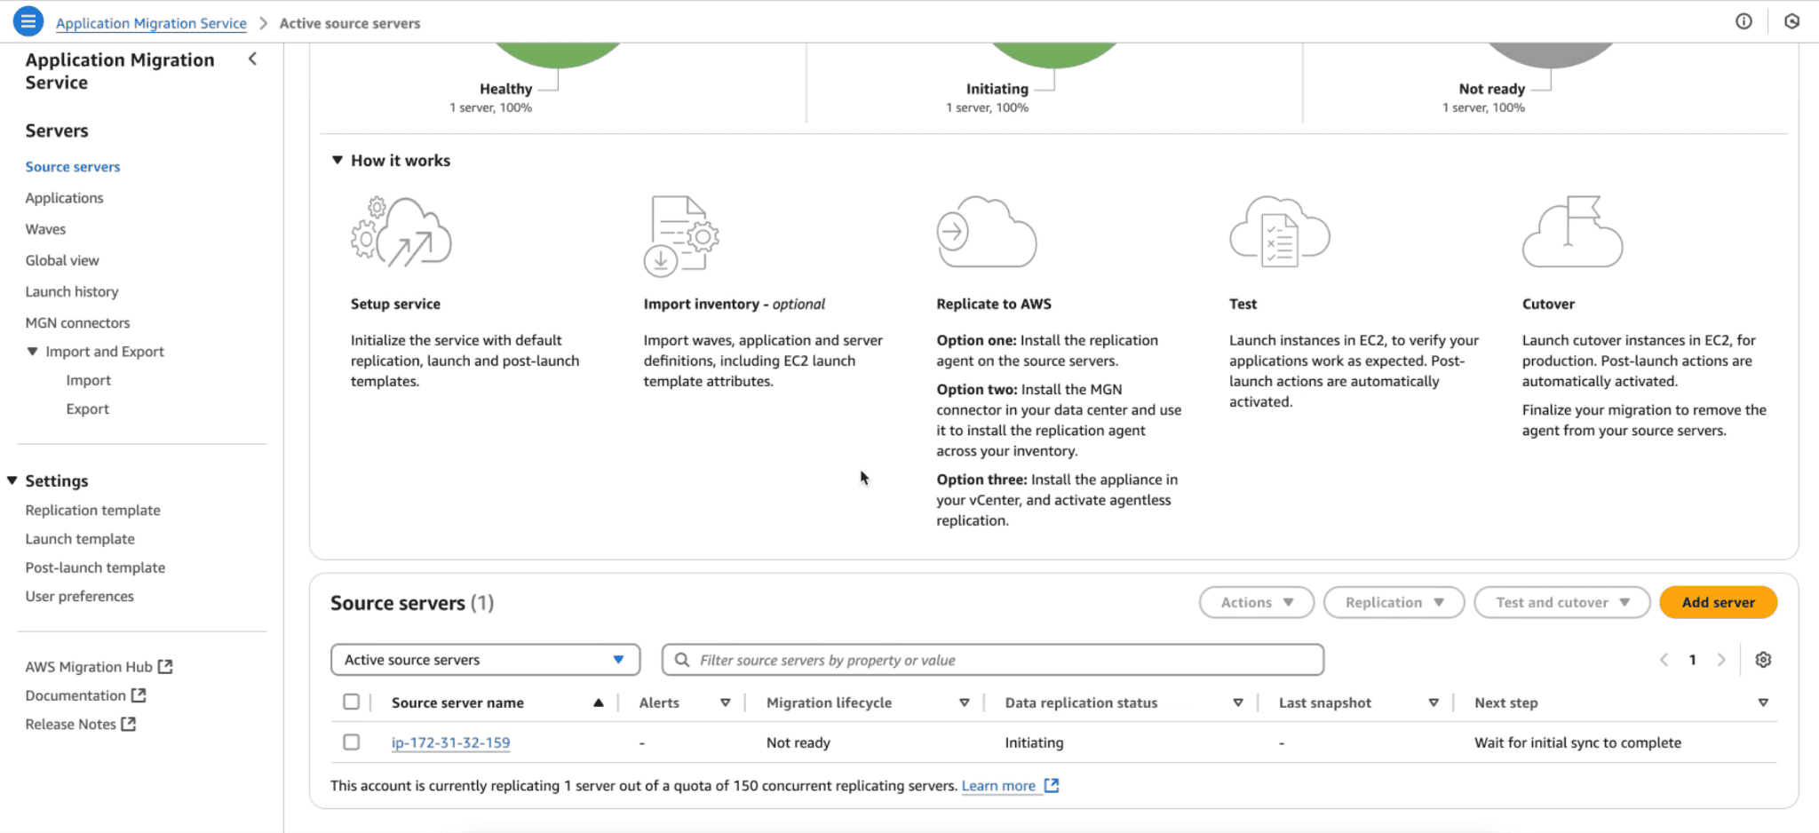The image size is (1819, 833).
Task: Select all source servers header checkbox
Action: 352,702
